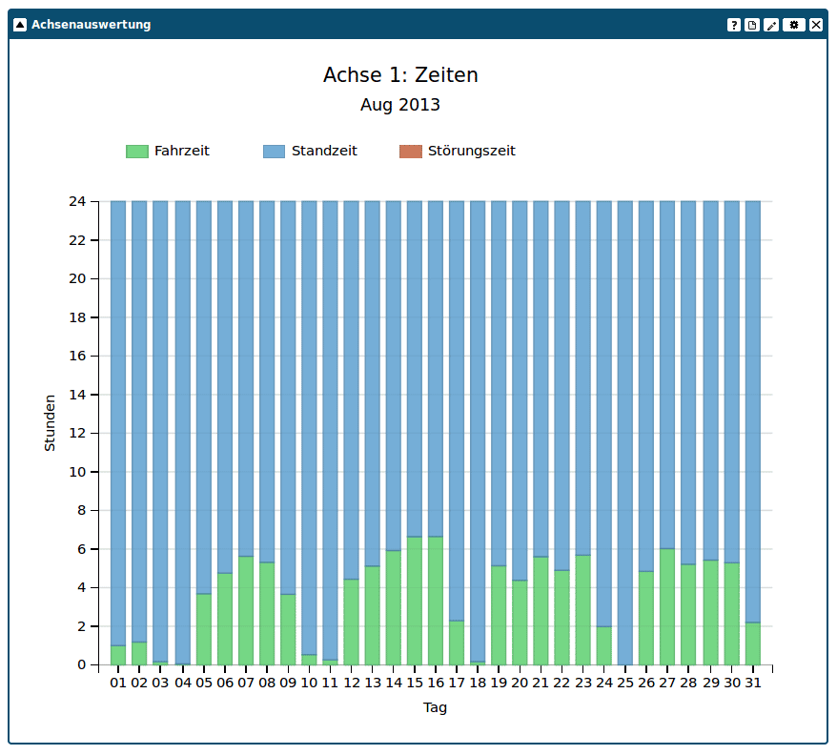Image resolution: width=837 pixels, height=755 pixels.
Task: Click the green Fahrzeit legend swatch
Action: tap(137, 151)
